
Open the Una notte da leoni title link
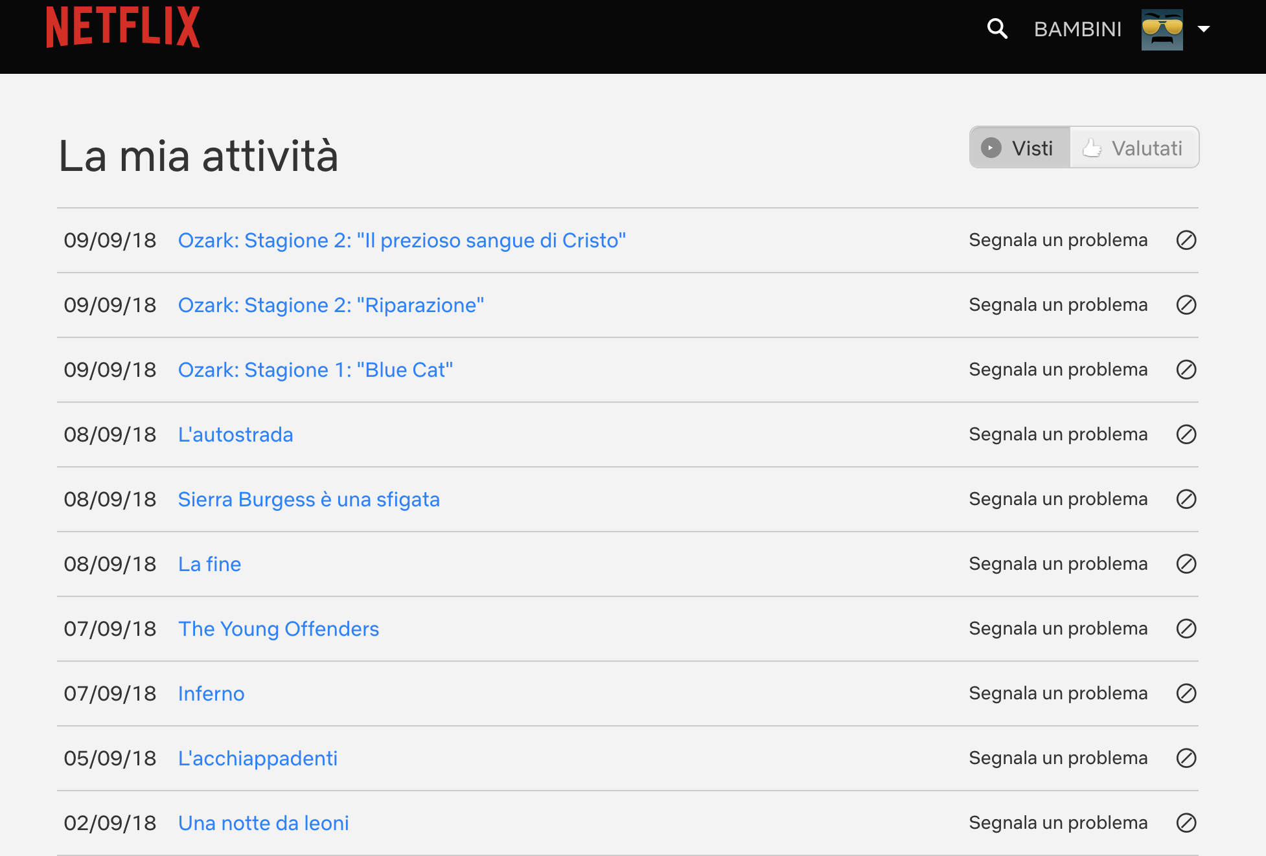(264, 823)
